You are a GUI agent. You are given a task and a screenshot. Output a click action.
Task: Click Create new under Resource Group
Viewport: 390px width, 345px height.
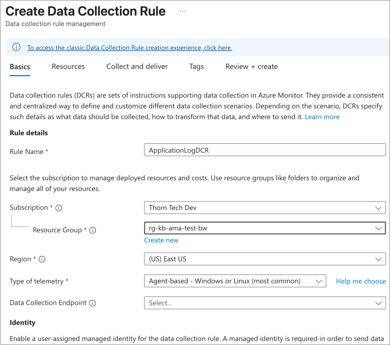[161, 240]
